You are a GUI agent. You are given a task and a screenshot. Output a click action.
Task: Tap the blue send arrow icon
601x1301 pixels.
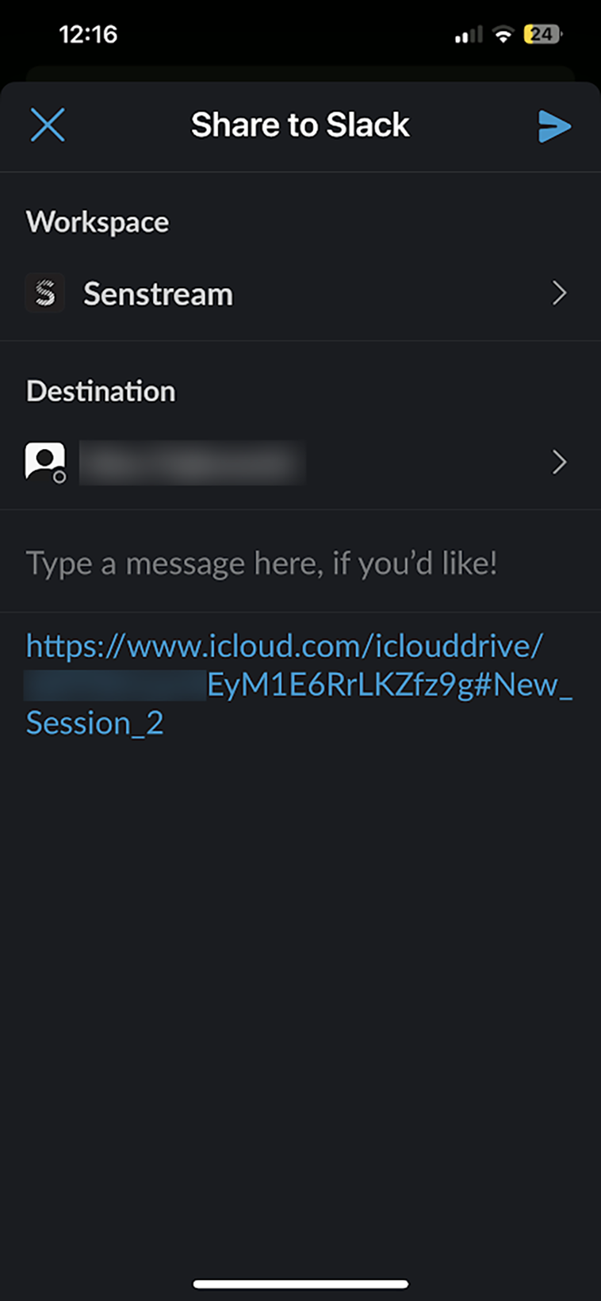point(554,126)
